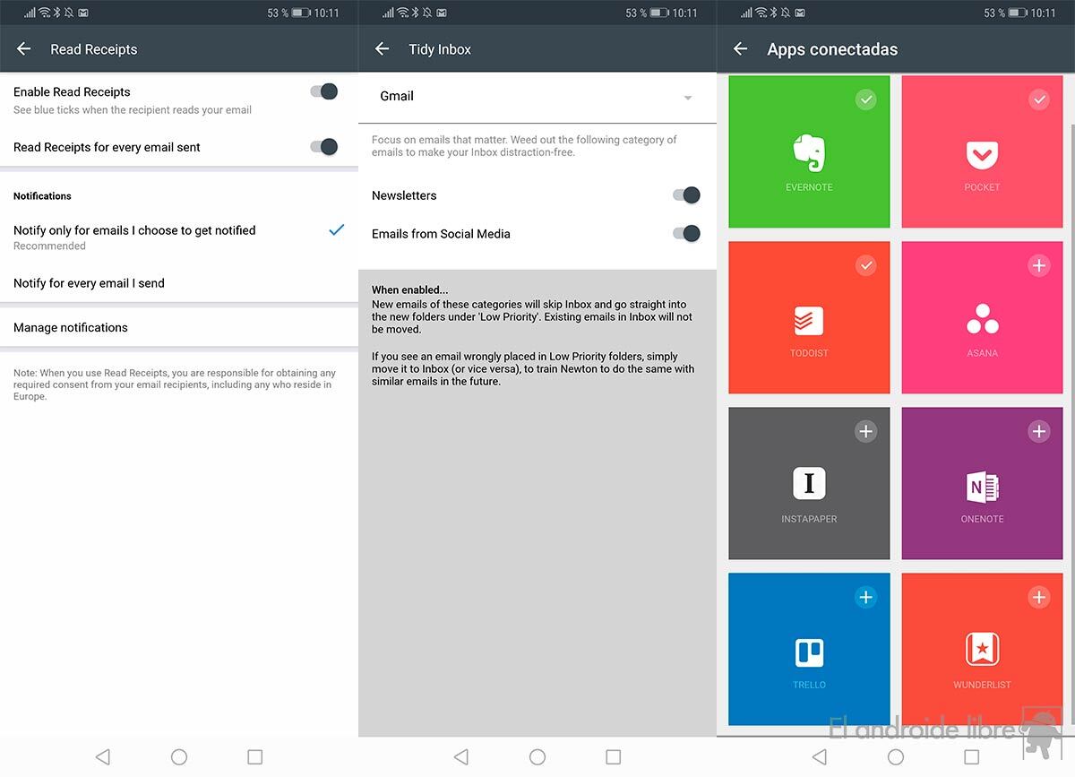Click the Evernote label text
This screenshot has height=777, width=1075.
[809, 187]
